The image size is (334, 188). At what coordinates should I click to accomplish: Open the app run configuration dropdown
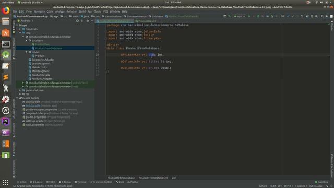coord(240,16)
